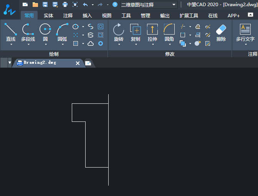Create a new drawing from quick toolbar
Screen dimensions: 258x196
[x=25, y=5]
